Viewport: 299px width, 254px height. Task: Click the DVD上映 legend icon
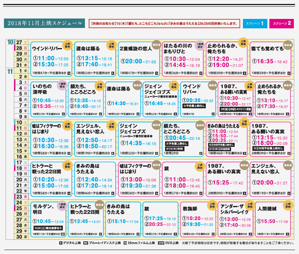coord(161,243)
